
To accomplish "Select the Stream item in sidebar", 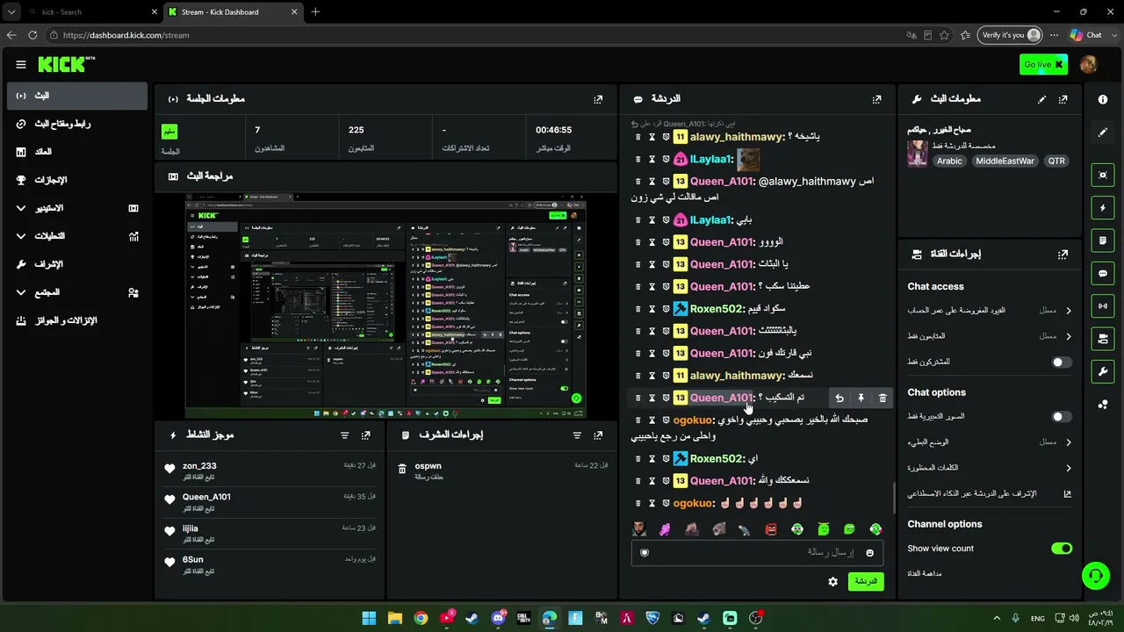I will [x=76, y=96].
